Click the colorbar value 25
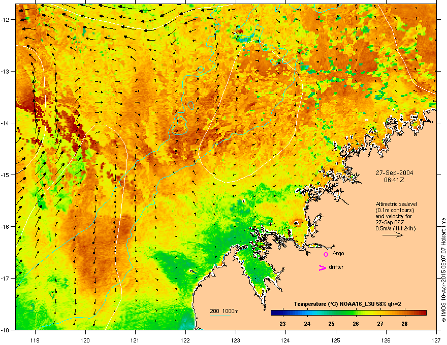 pos(331,324)
